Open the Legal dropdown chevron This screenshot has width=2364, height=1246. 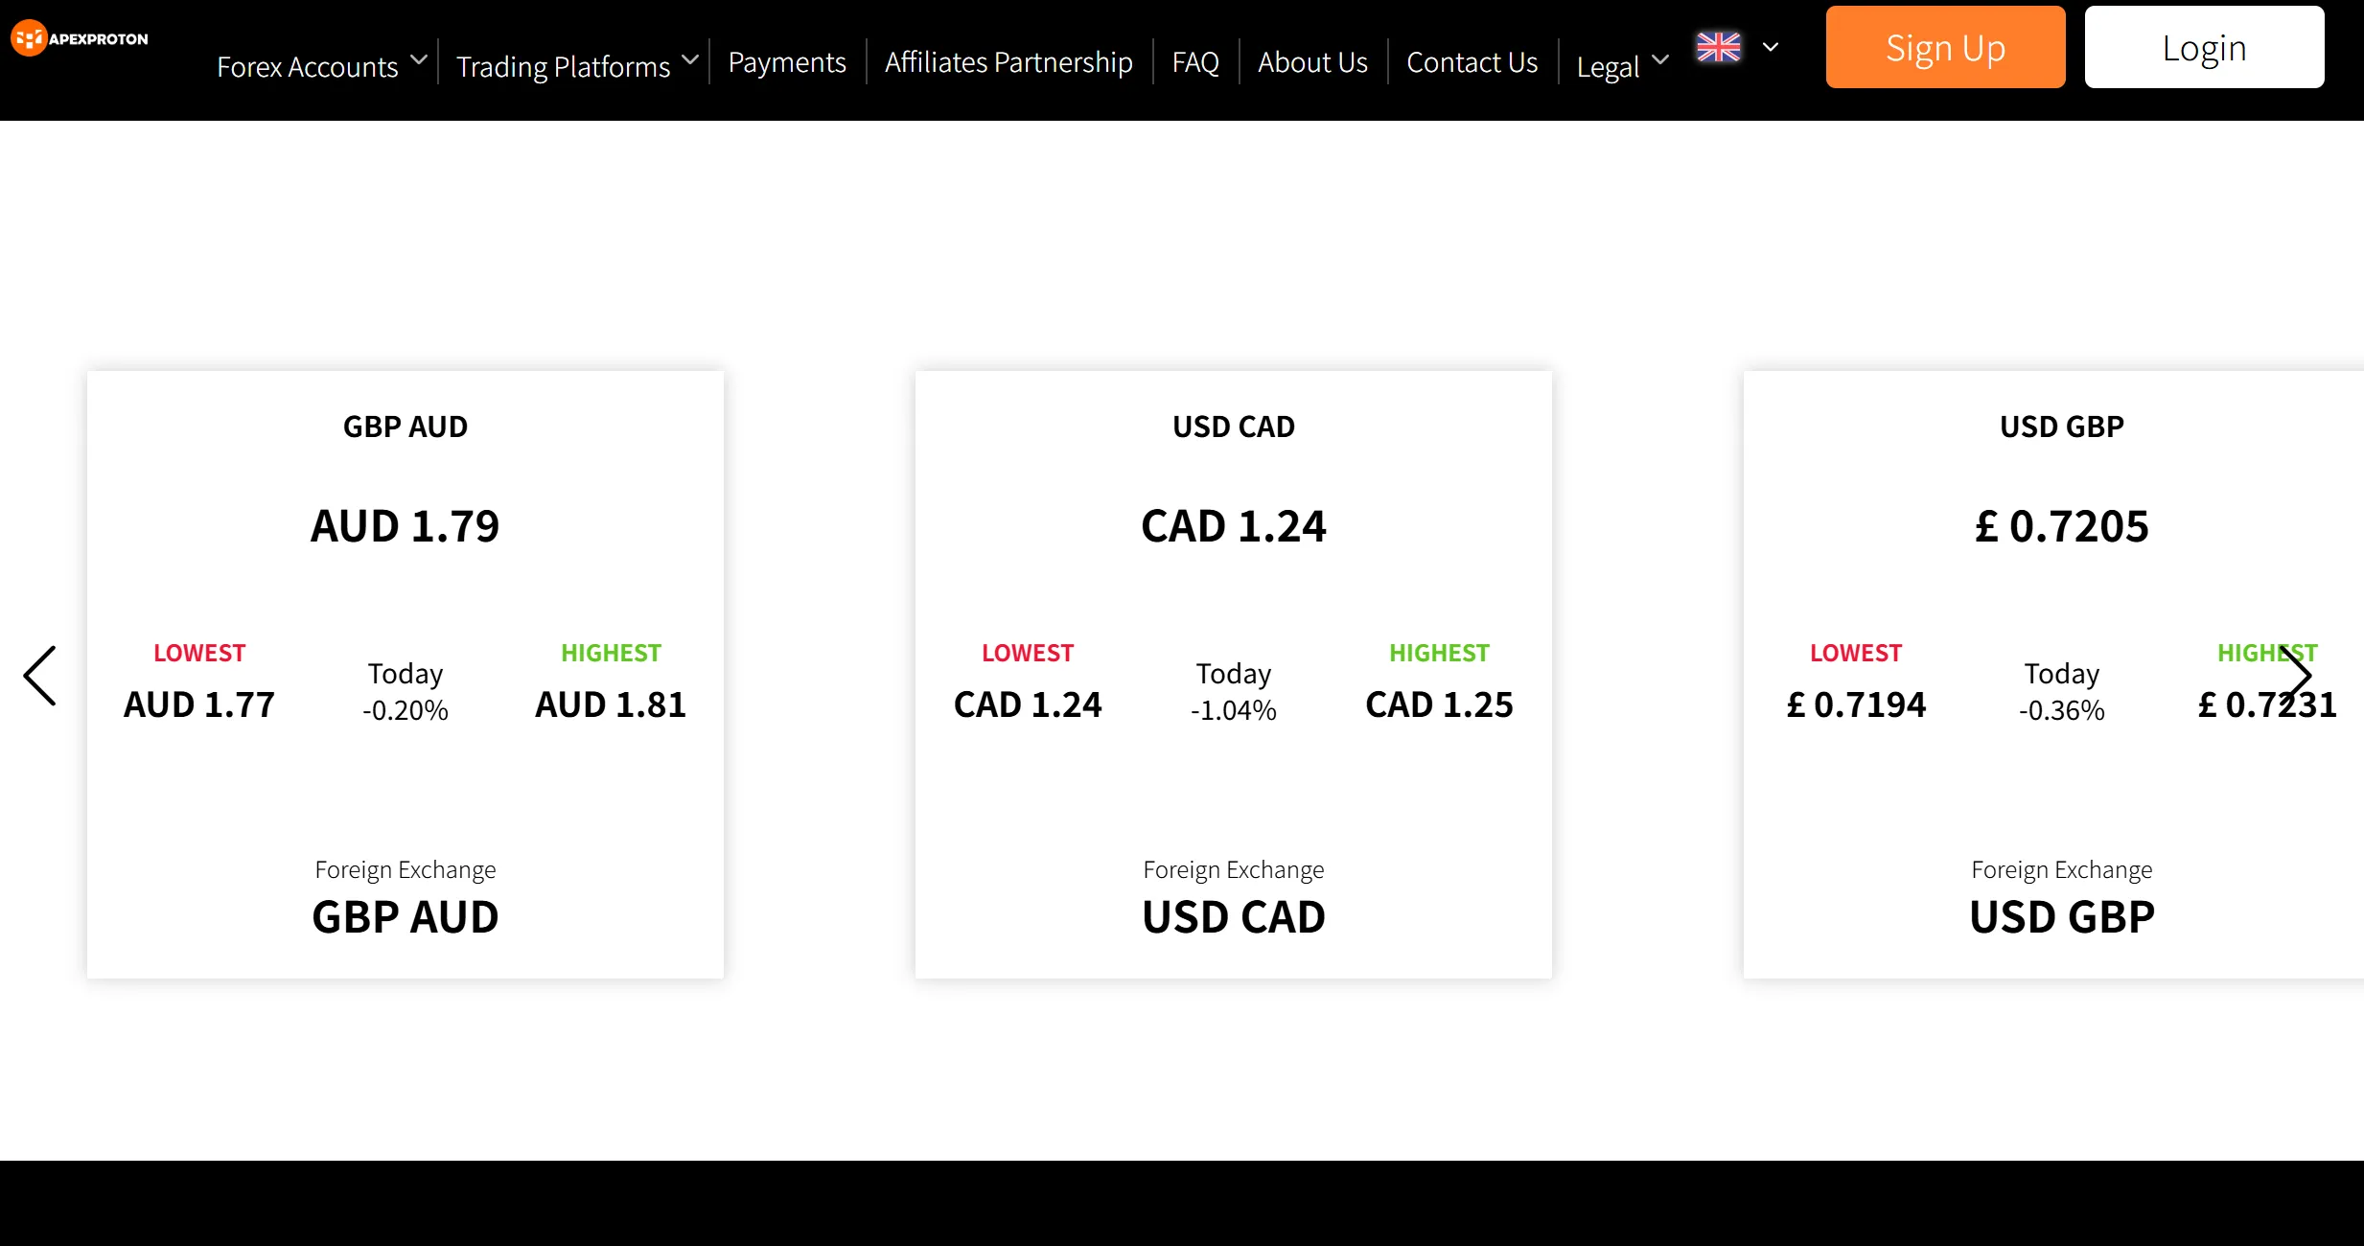pyautogui.click(x=1660, y=59)
